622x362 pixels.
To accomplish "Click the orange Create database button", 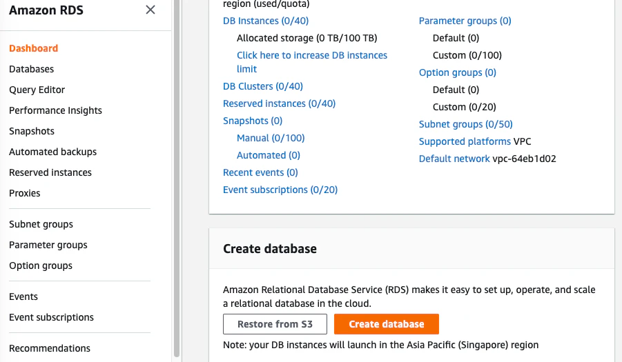I will coord(387,324).
